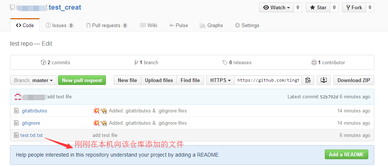Open the forks count next to Fork
Image resolution: width=388 pixels, height=167 pixels.
pos(370,7)
